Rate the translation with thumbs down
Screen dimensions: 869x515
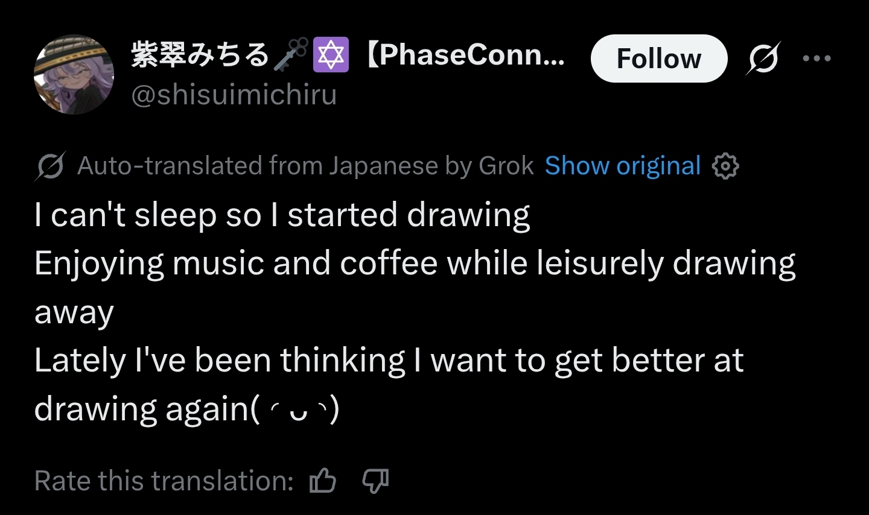tap(375, 481)
